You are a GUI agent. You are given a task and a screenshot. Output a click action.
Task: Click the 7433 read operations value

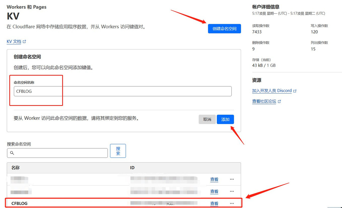click(x=257, y=32)
